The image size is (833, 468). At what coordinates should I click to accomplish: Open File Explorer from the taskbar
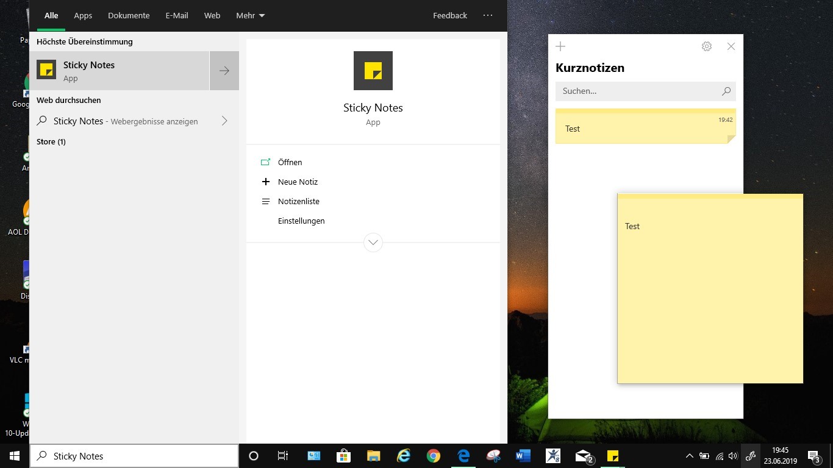pyautogui.click(x=374, y=456)
